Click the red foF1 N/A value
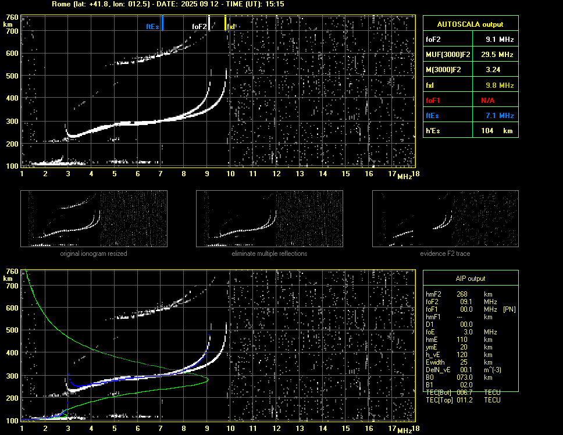The image size is (563, 435). (496, 101)
